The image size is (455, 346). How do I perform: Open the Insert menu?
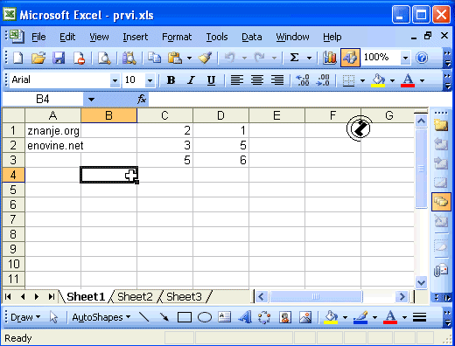(136, 37)
